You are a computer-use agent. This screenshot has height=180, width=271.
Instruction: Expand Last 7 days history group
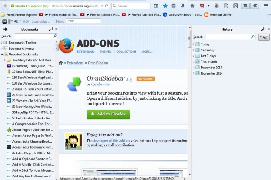pyautogui.click(x=193, y=56)
